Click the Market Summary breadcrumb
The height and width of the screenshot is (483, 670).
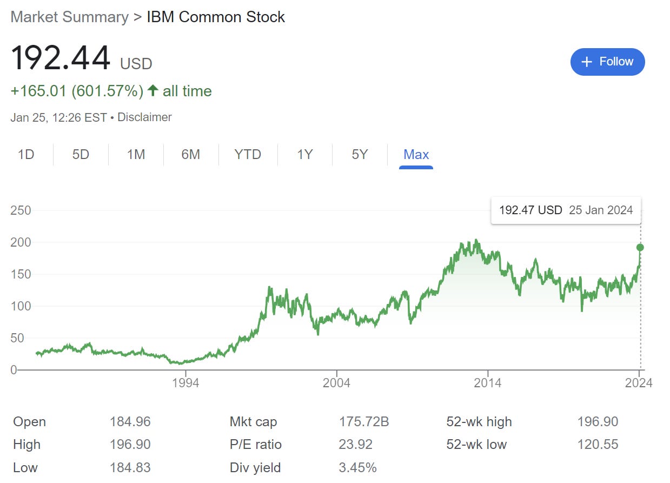click(x=69, y=17)
